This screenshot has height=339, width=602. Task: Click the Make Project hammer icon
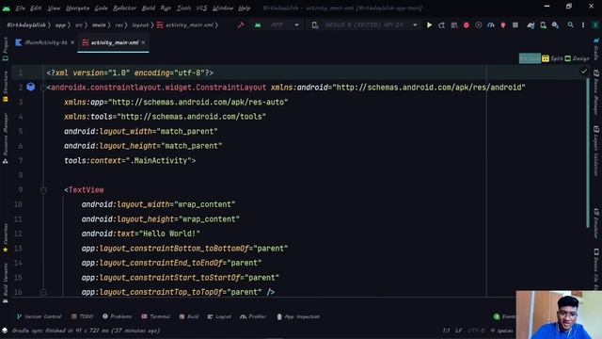pyautogui.click(x=241, y=25)
